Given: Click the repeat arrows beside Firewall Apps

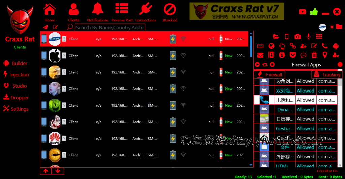Looking at the screenshot, I should (265, 64).
